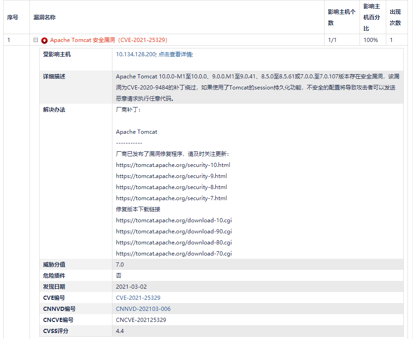Open affected host 10.134.128.200 link
Viewport: 413px width, 339px height.
click(136, 54)
